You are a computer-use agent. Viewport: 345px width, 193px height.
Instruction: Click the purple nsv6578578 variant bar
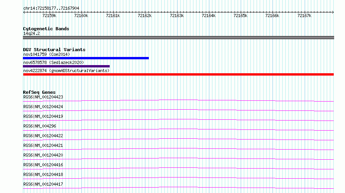pyautogui.click(x=66, y=66)
